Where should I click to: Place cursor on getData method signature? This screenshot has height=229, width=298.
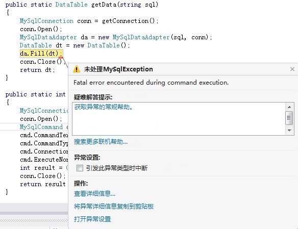(x=82, y=5)
